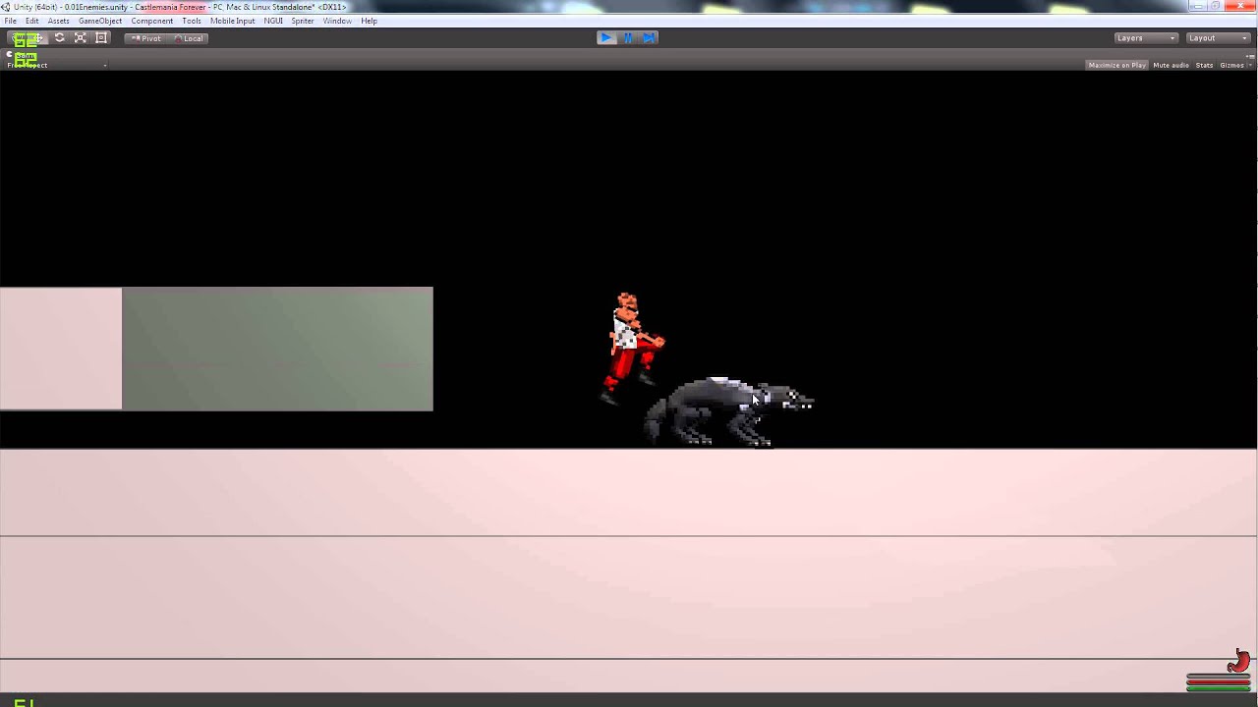Pause the running game

[x=628, y=37]
